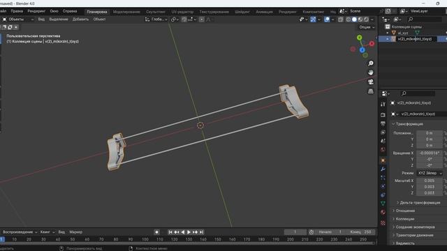
Task: Open the Правка menu
Action: point(17,11)
